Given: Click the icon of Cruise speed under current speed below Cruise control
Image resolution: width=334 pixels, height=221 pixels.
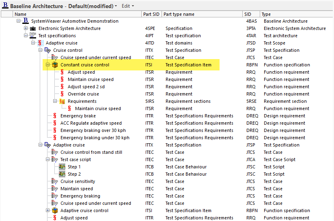Looking at the screenshot, I should tap(54, 57).
